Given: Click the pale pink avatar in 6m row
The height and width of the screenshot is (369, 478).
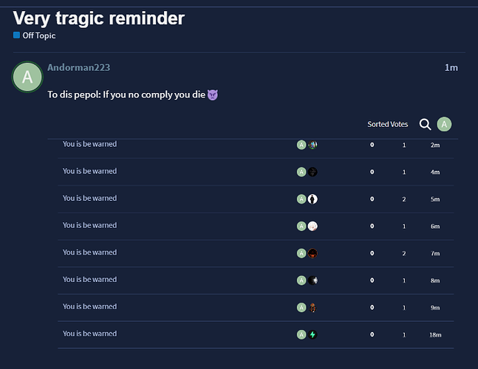Looking at the screenshot, I should click(313, 227).
